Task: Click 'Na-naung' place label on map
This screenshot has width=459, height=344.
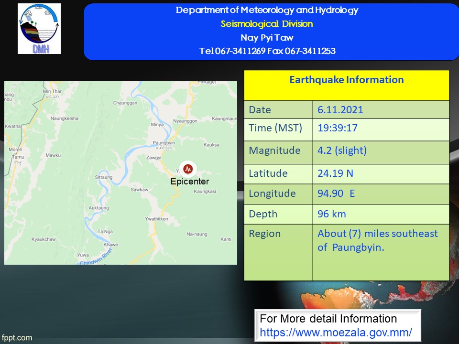Action: coord(197,234)
